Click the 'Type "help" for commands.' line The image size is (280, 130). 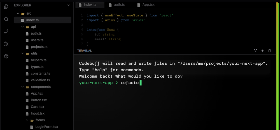111,70
